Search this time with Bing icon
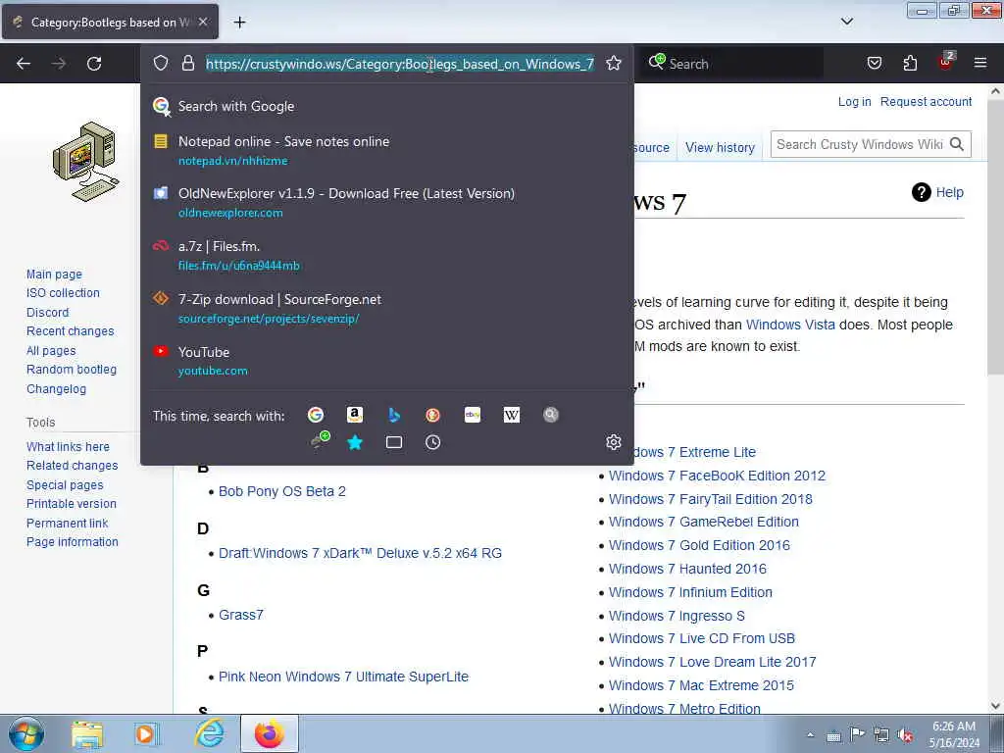This screenshot has height=753, width=1004. tap(394, 415)
